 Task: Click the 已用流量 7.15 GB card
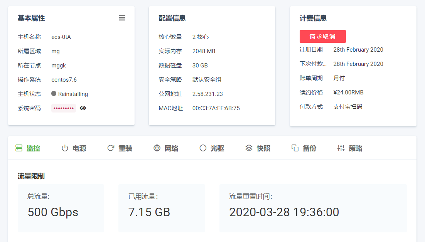click(162, 208)
